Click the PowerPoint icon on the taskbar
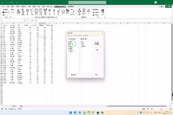 [102, 112]
